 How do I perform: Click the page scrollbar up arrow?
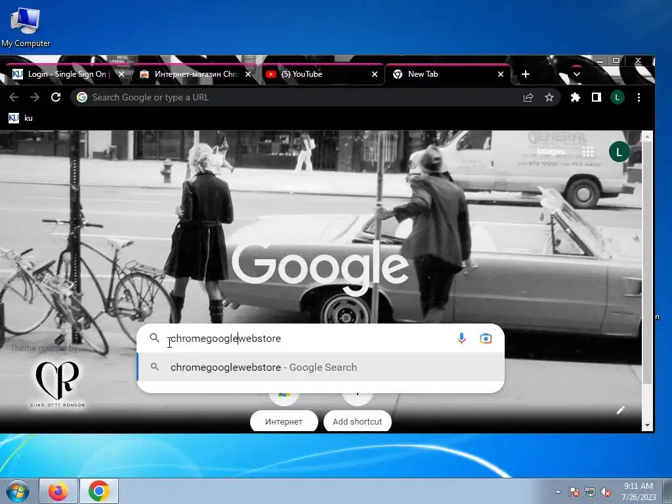click(x=647, y=136)
